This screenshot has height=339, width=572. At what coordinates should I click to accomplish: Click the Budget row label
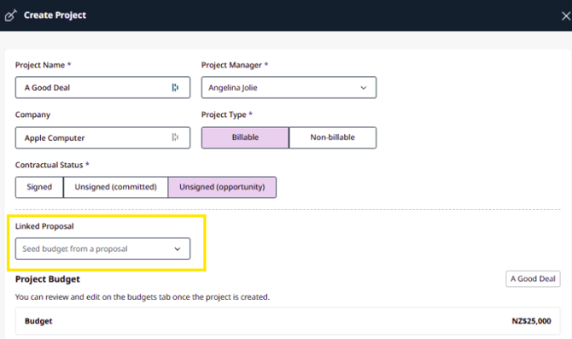38,321
